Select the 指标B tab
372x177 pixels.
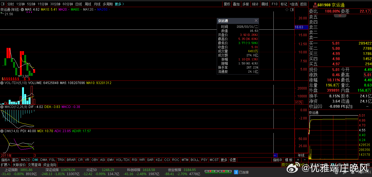pos(278,160)
